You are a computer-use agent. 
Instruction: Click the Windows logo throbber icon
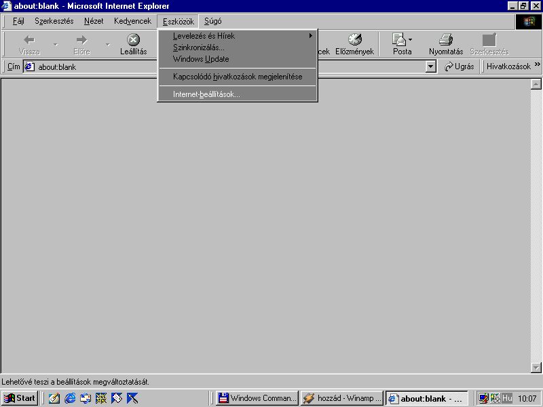[529, 22]
